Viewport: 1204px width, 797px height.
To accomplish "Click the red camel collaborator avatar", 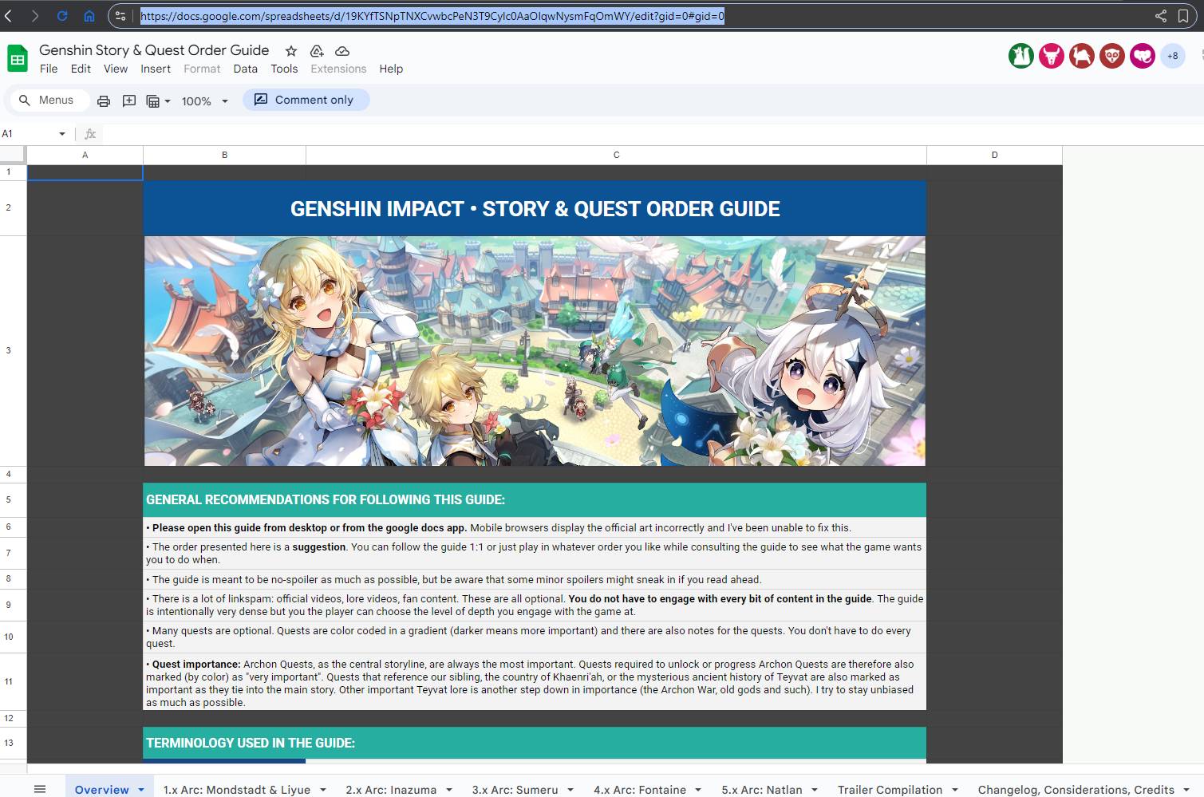I will [1082, 56].
